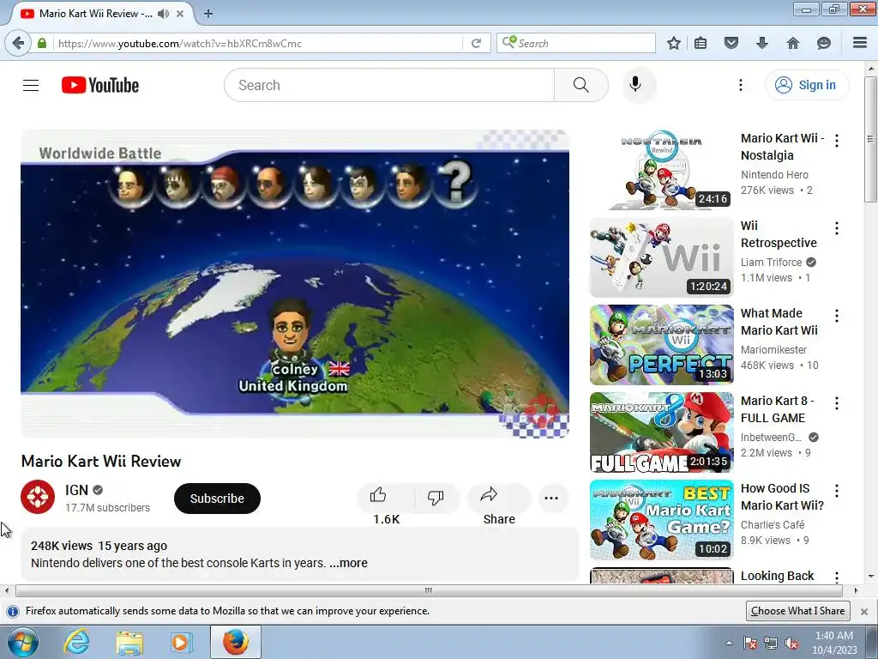The height and width of the screenshot is (659, 878).
Task: Open the IGN channel avatar
Action: (38, 497)
